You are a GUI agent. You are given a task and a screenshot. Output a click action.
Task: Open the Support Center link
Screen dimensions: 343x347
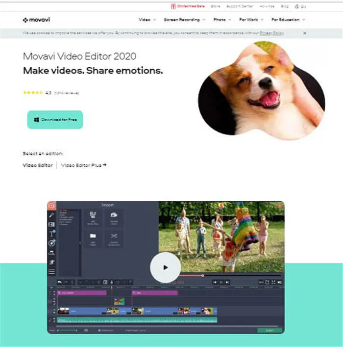pyautogui.click(x=240, y=6)
